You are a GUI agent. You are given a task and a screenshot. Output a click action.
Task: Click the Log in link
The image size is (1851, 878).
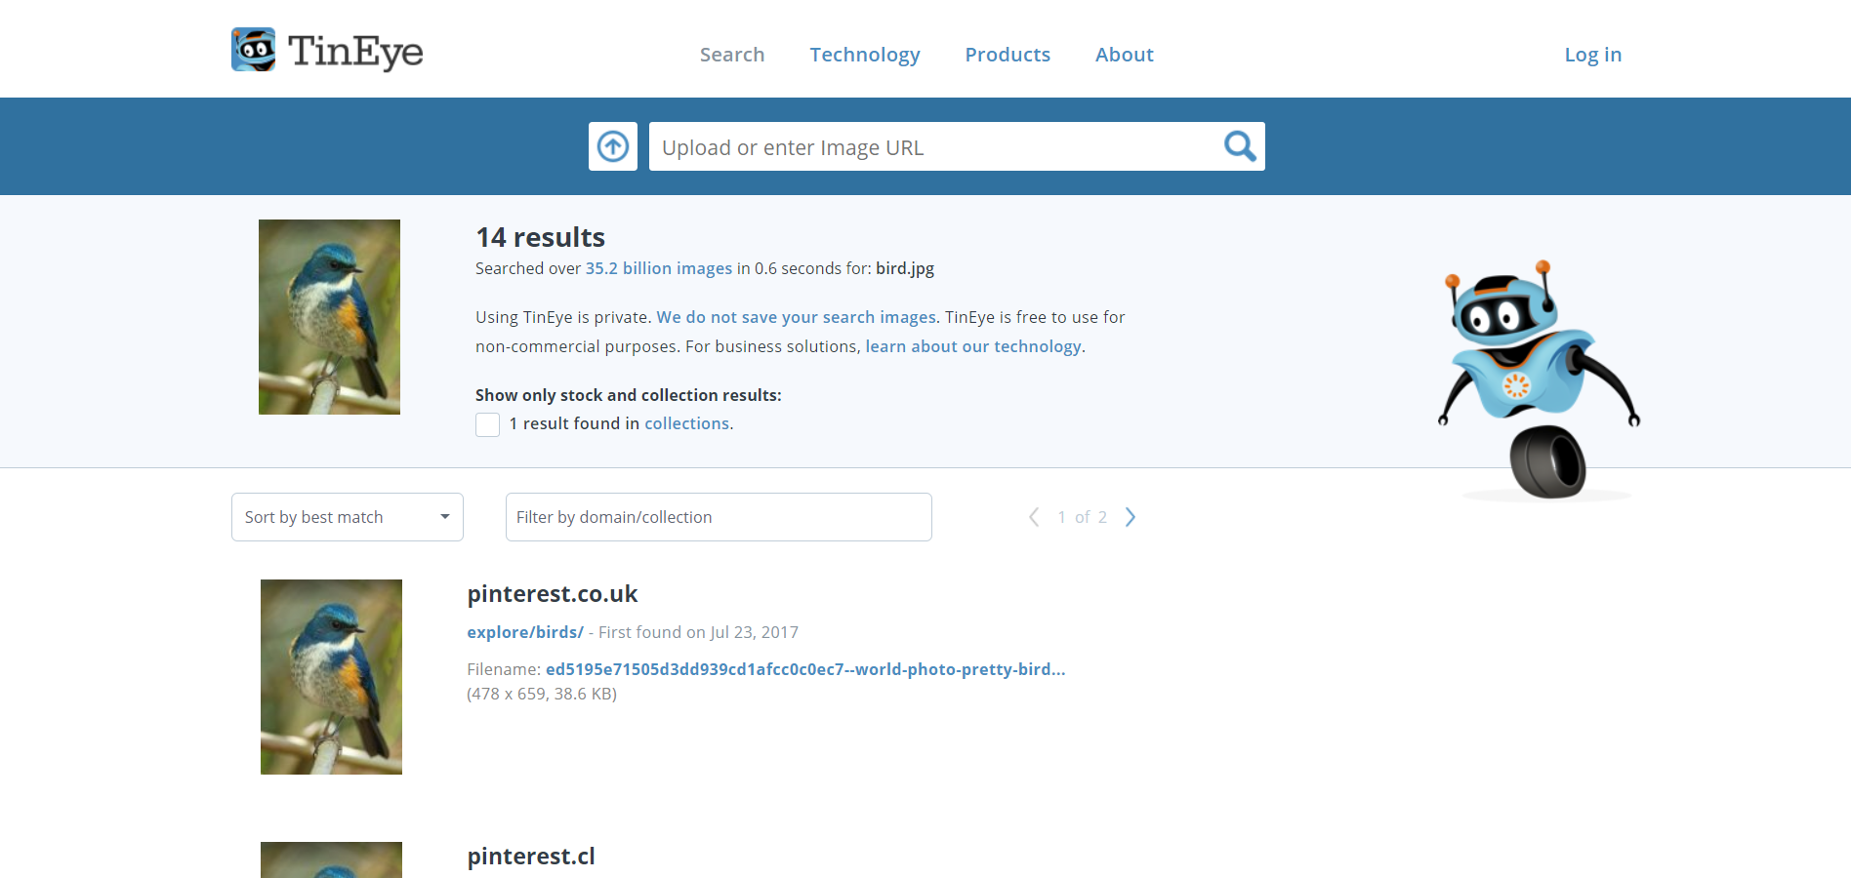coord(1592,55)
